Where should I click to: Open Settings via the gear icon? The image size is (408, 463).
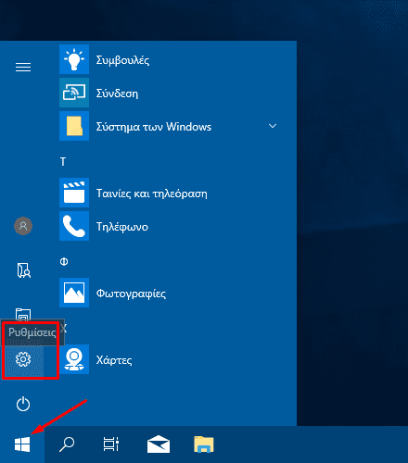(x=23, y=359)
